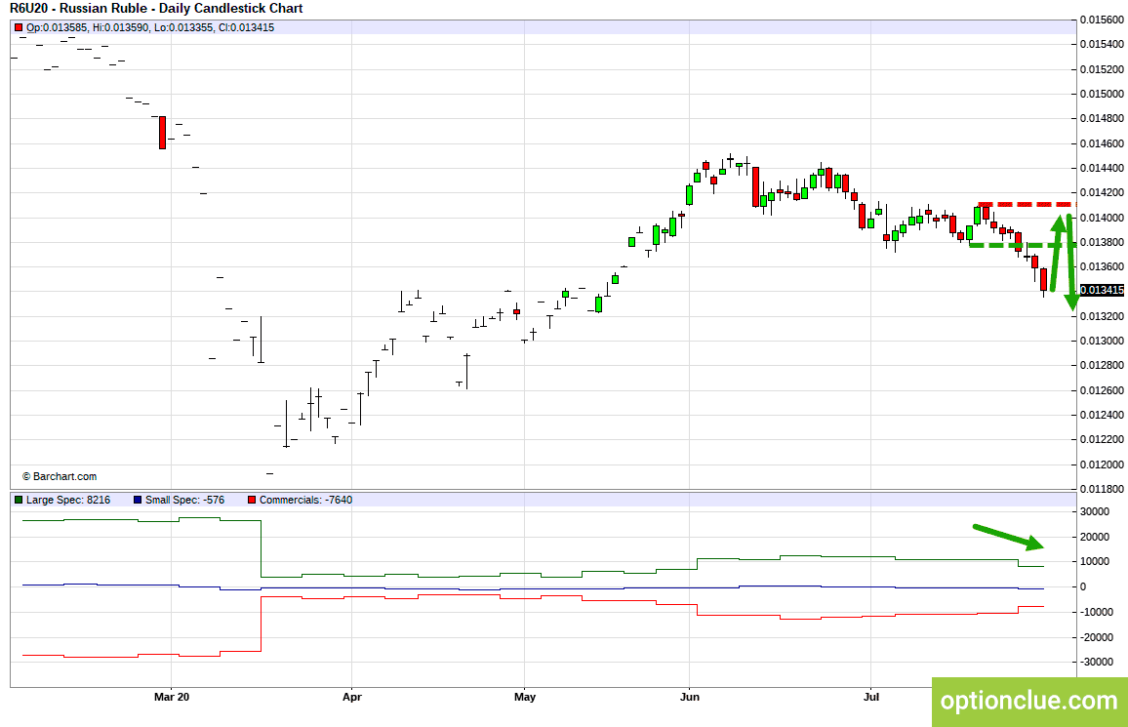
Task: Click the Commercials: -7640 legend text
Action: 305,500
